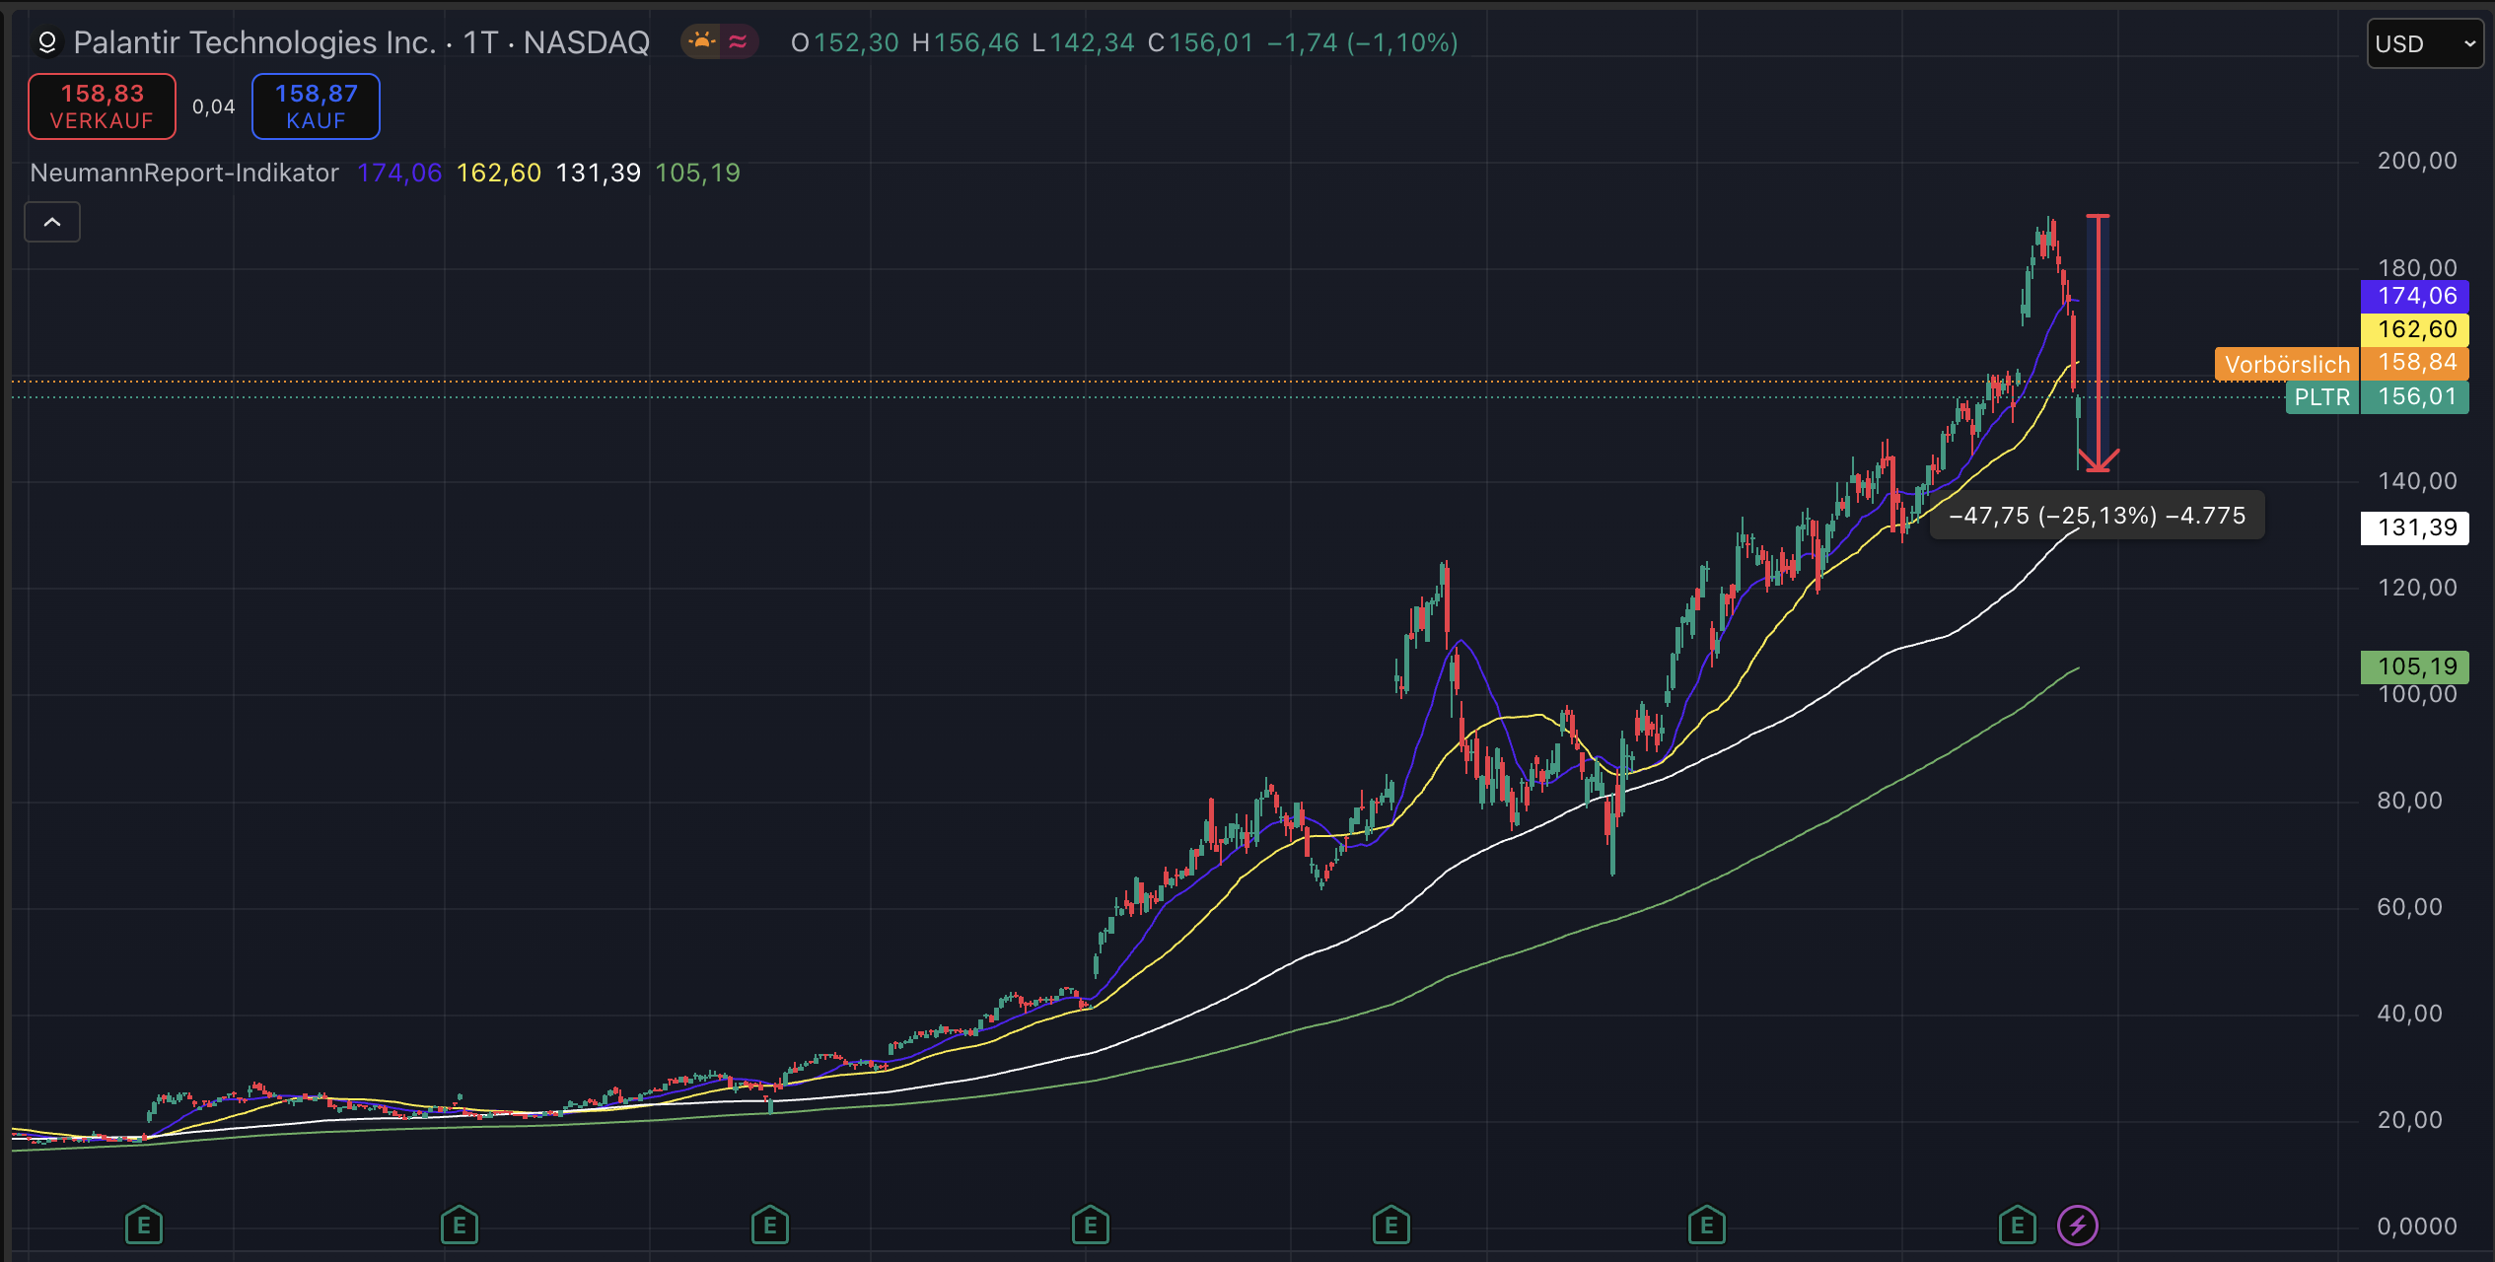Click the orange 158,84 pre-market price tag
This screenshot has width=2495, height=1262.
2415,363
